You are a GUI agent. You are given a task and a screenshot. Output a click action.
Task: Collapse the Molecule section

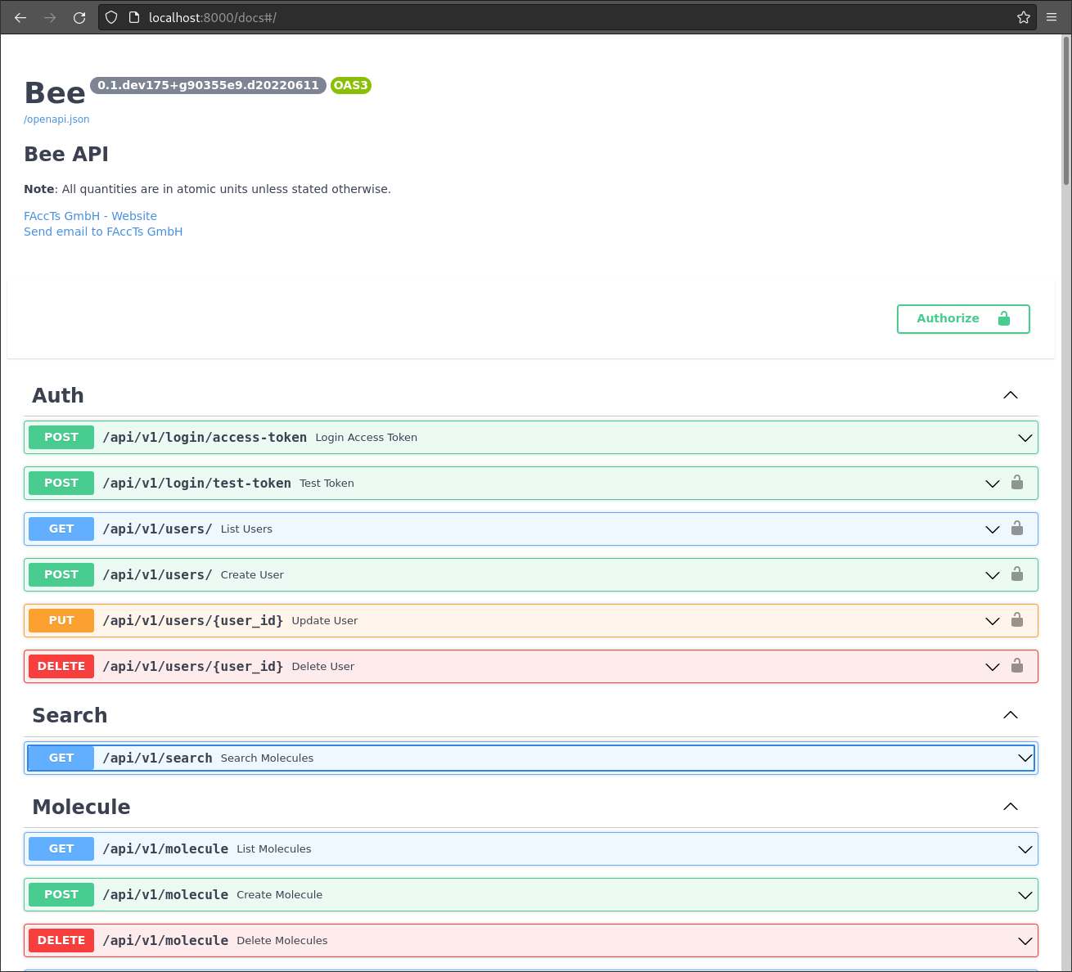1010,807
